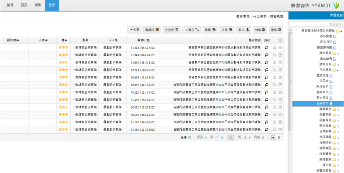Viewport: 344px width, 173px height.
Task: Click page number 1 in pagination
Action: tap(231, 138)
